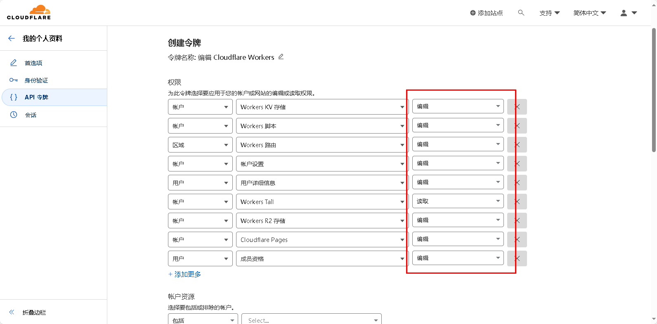Image resolution: width=657 pixels, height=324 pixels.
Task: Open the 支持 dropdown menu
Action: tap(549, 13)
